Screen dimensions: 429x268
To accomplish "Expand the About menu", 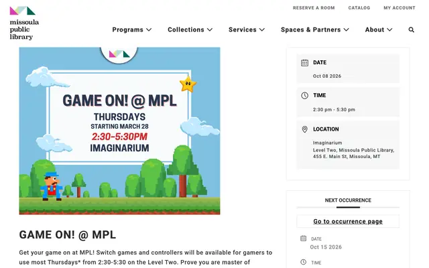I will pos(379,29).
